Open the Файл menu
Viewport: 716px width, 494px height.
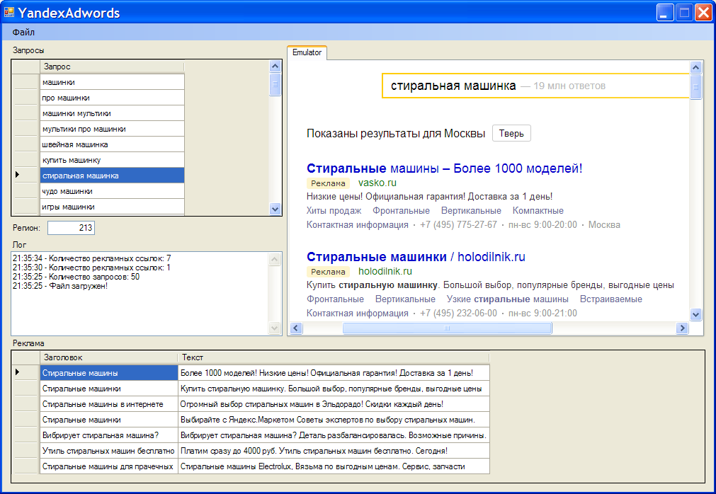[23, 33]
